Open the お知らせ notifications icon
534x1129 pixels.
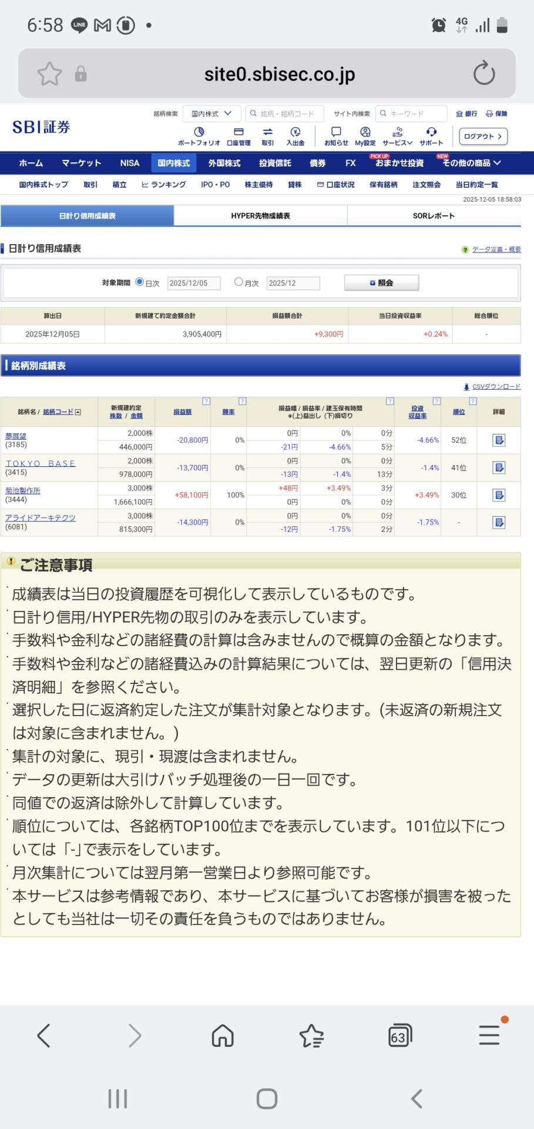[x=336, y=133]
